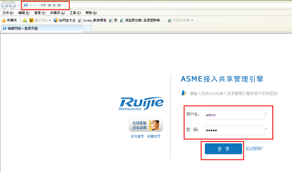Click the ASME接入共享管理引擎 heading
This screenshot has height=172, width=292.
(x=222, y=79)
